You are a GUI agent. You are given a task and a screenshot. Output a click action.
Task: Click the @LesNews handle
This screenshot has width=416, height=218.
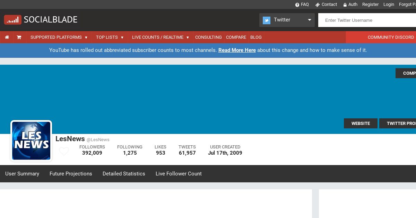click(98, 140)
